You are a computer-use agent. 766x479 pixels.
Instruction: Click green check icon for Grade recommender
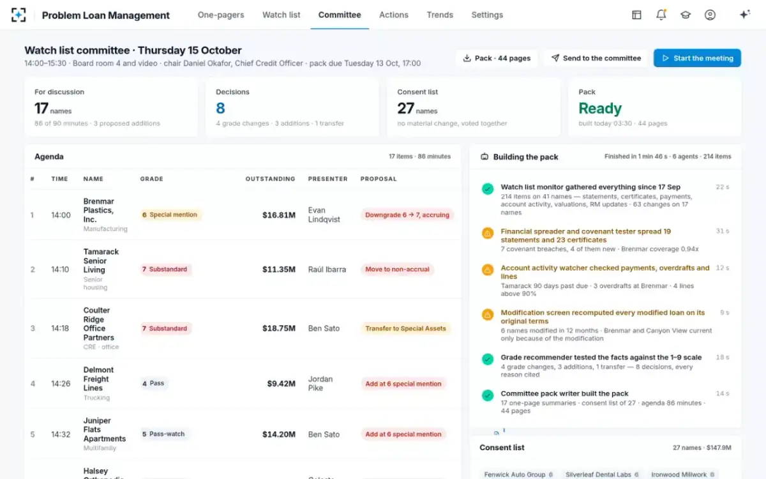coord(488,359)
